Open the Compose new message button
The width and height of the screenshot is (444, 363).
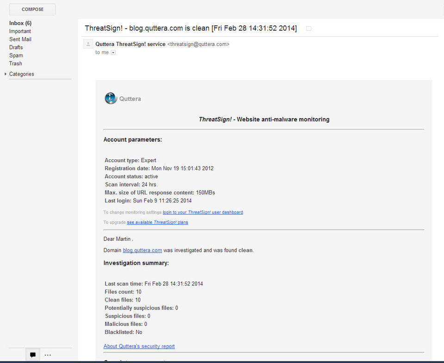point(32,9)
